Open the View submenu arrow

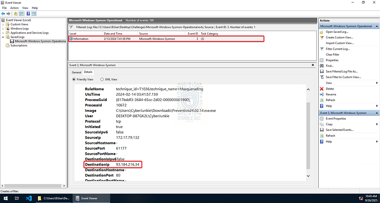coord(377,83)
